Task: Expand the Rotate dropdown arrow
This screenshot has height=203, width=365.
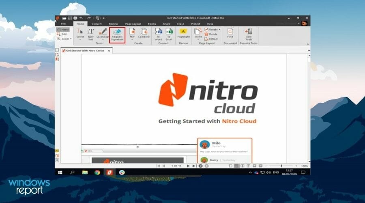Action: (x=219, y=30)
